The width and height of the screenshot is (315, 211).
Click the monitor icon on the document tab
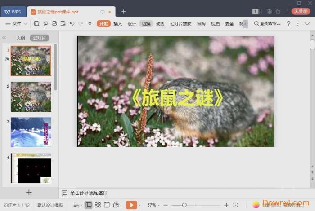click(x=103, y=12)
